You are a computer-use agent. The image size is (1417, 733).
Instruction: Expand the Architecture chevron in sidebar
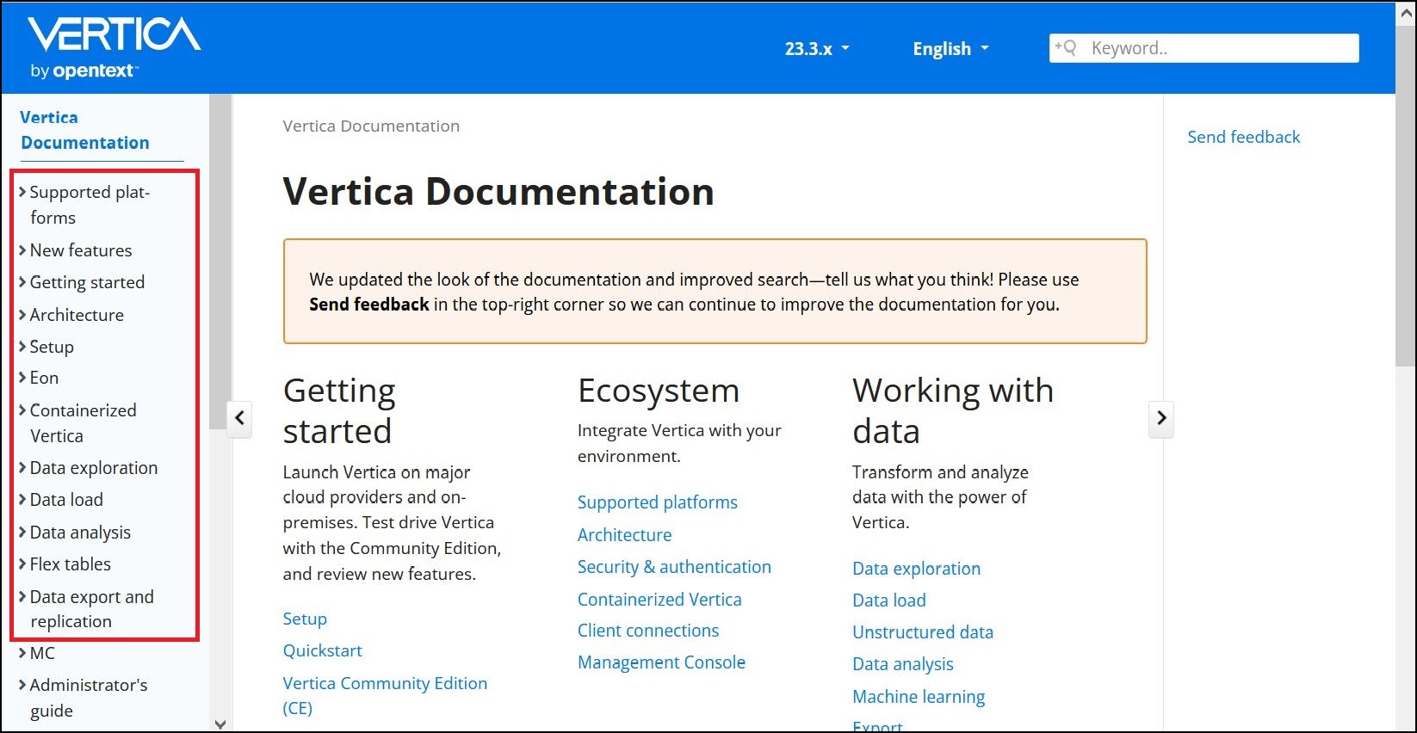(x=22, y=315)
